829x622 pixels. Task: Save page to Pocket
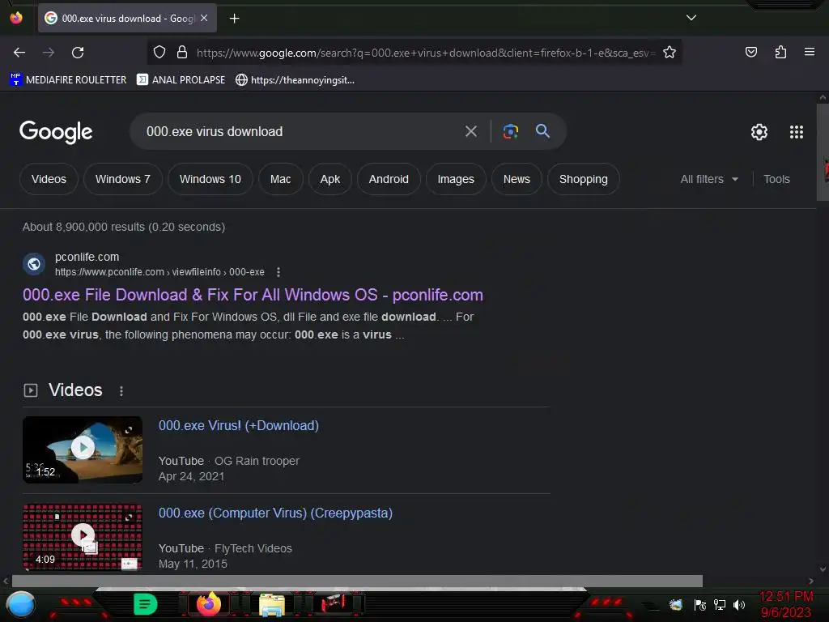click(750, 52)
